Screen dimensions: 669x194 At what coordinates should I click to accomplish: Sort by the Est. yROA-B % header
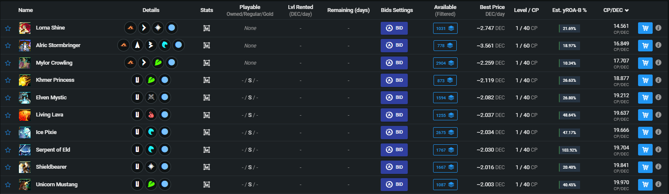569,10
